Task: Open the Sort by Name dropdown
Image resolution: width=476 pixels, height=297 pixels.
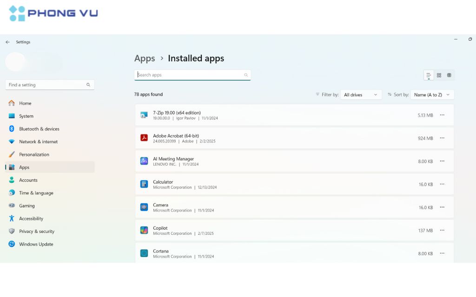Action: (x=432, y=95)
